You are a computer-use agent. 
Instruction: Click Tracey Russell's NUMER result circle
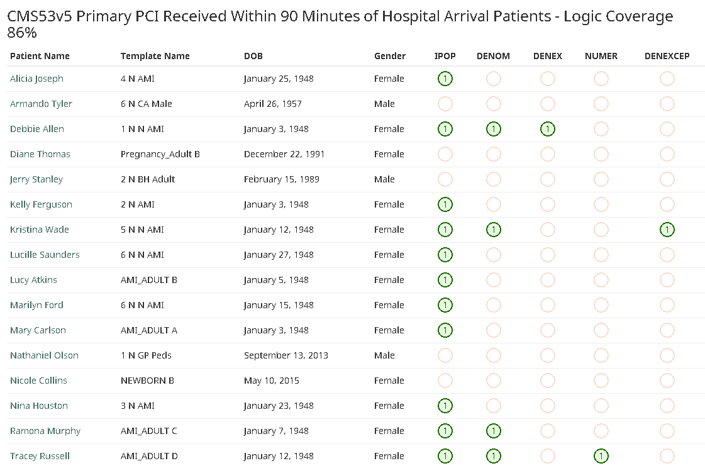pos(601,456)
